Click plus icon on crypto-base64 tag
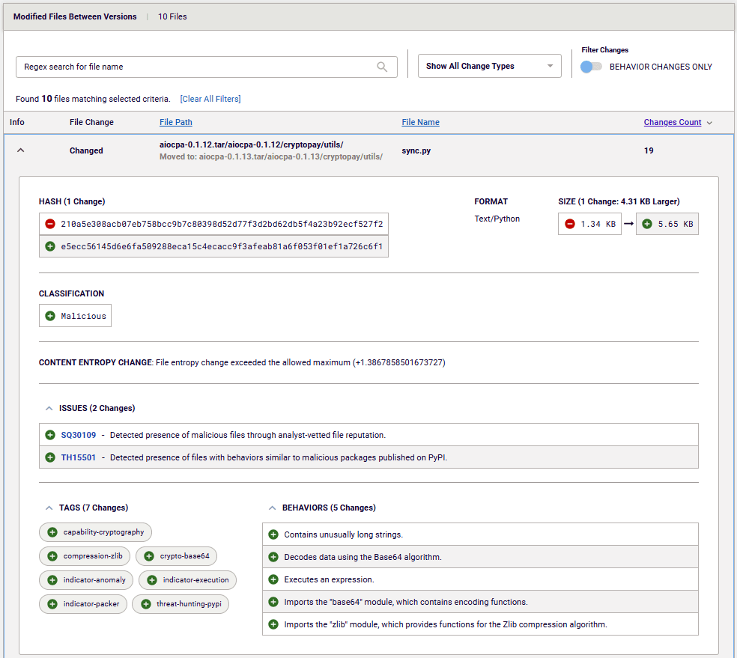The width and height of the screenshot is (737, 658). pos(149,556)
